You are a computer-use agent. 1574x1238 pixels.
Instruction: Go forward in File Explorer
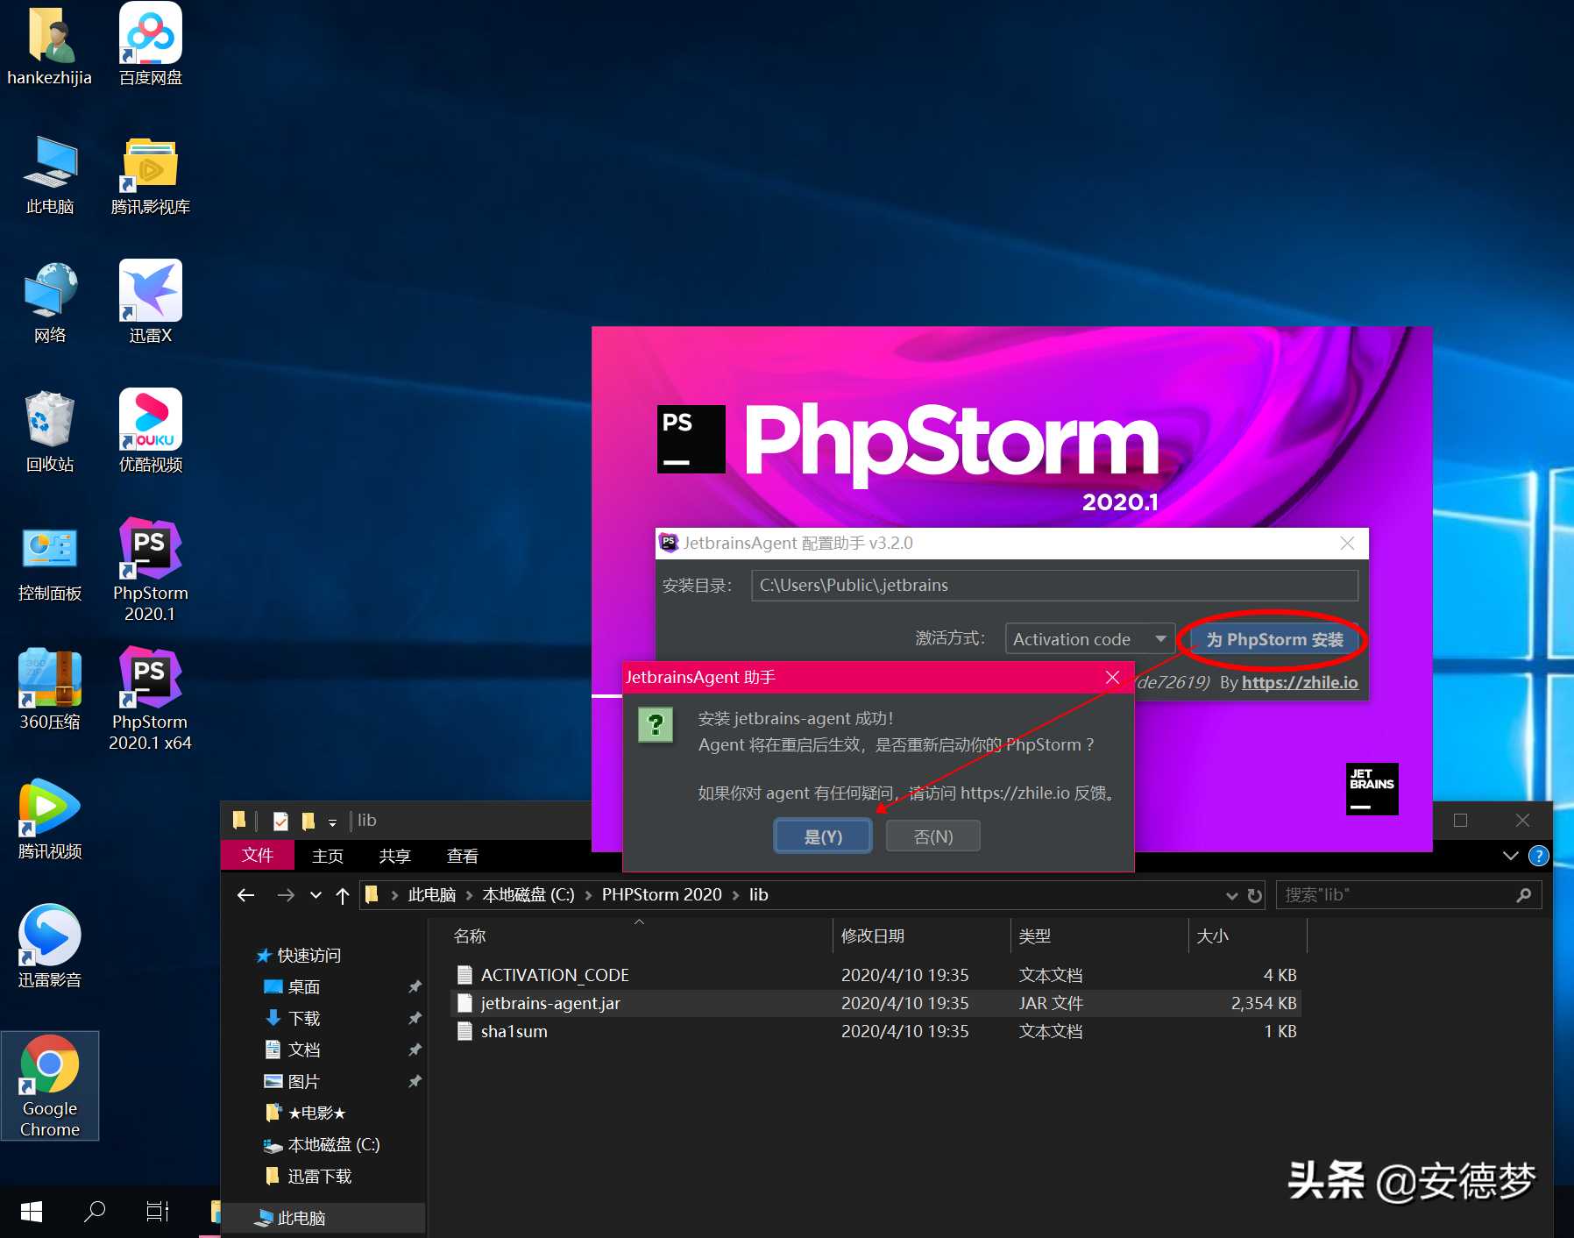pos(286,895)
